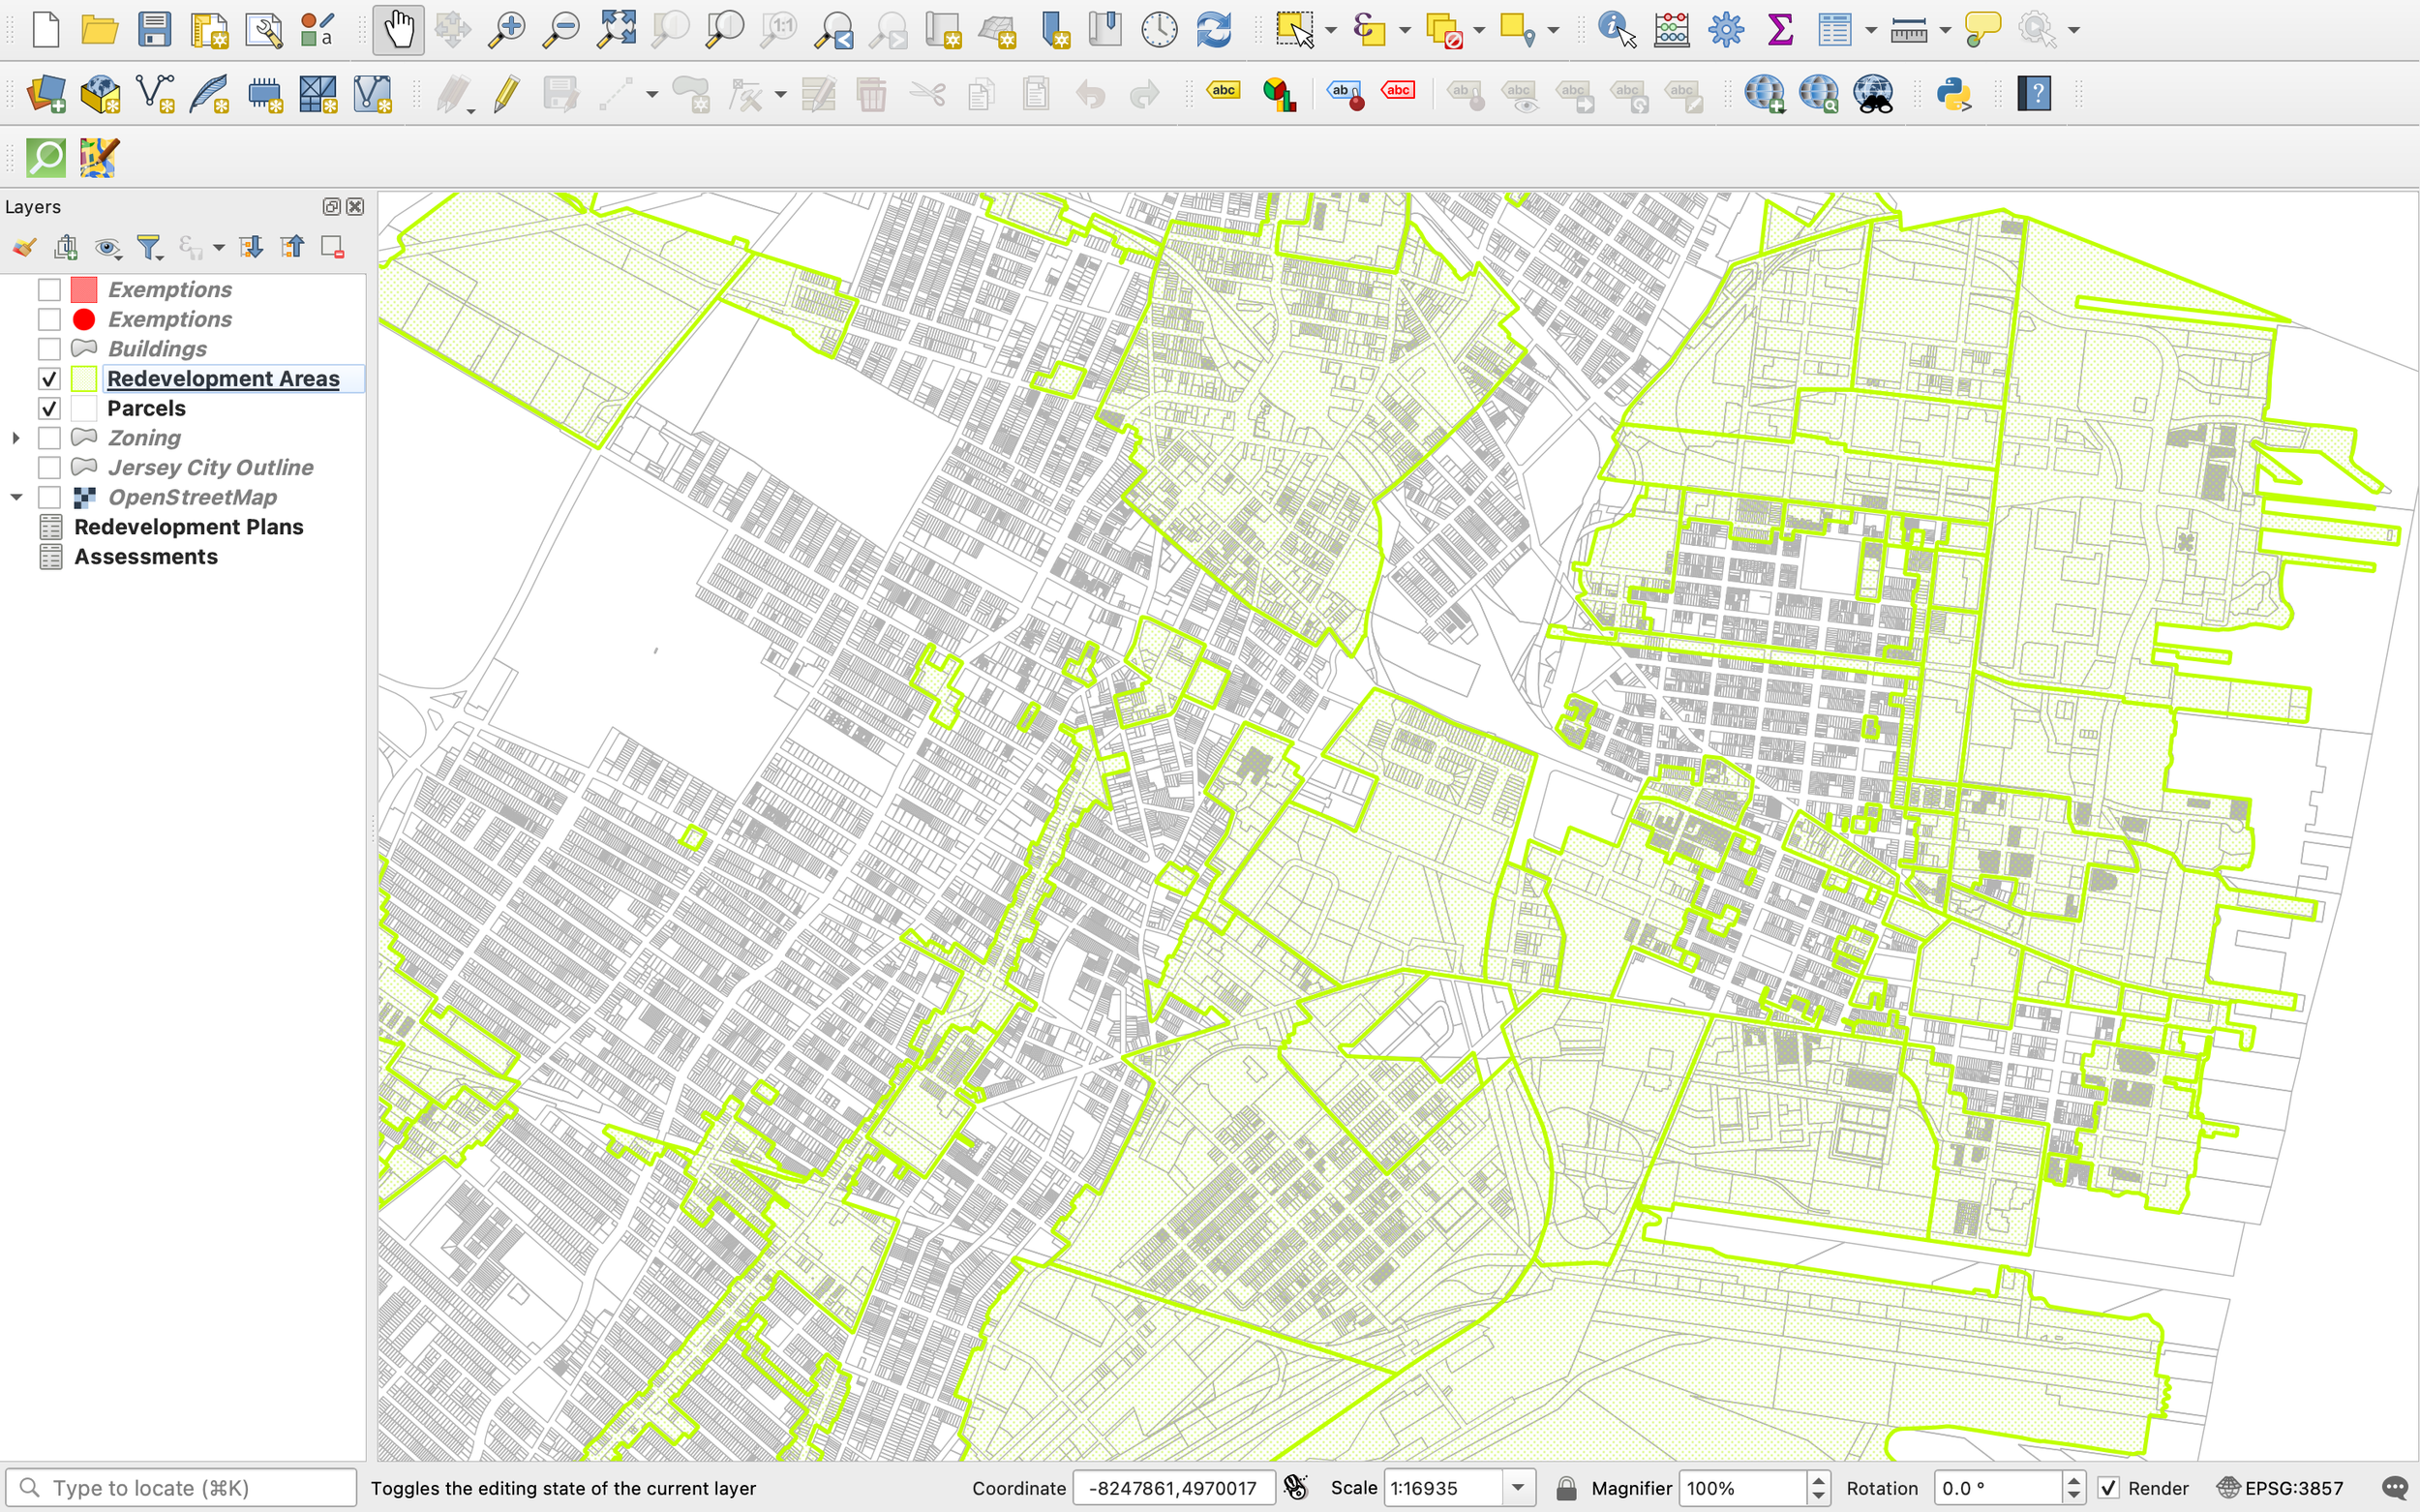The image size is (2420, 1512).
Task: Expand the Zoning layer group
Action: 16,438
